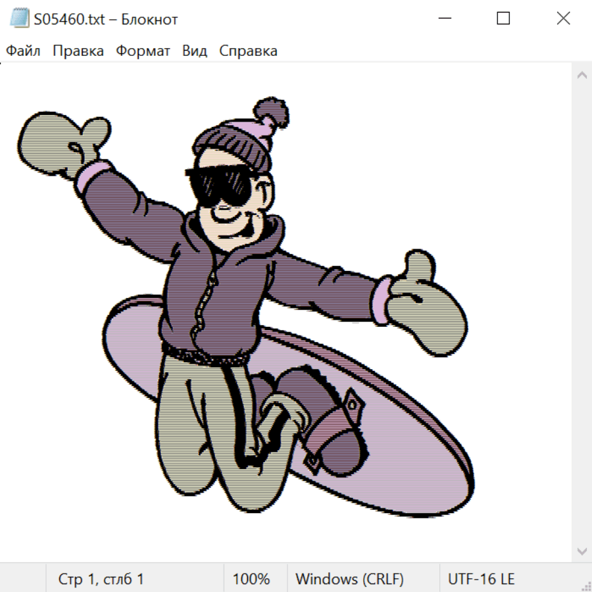Minimize the Блокнот window
Viewport: 592px width, 592px height.
(x=444, y=18)
